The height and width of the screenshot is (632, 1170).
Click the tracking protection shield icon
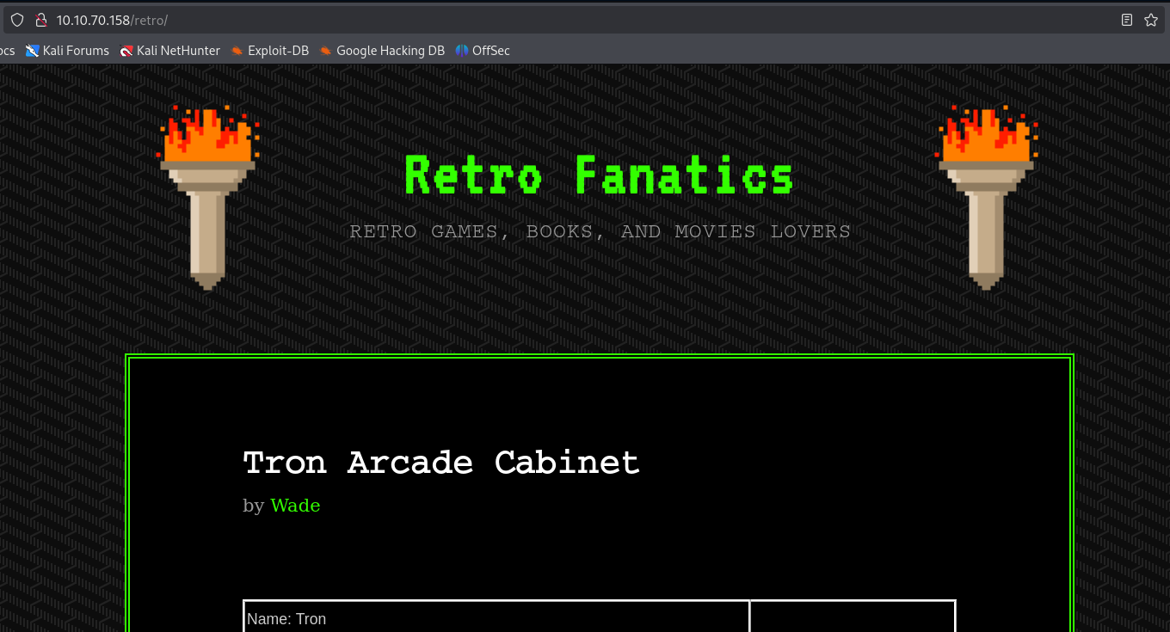17,20
